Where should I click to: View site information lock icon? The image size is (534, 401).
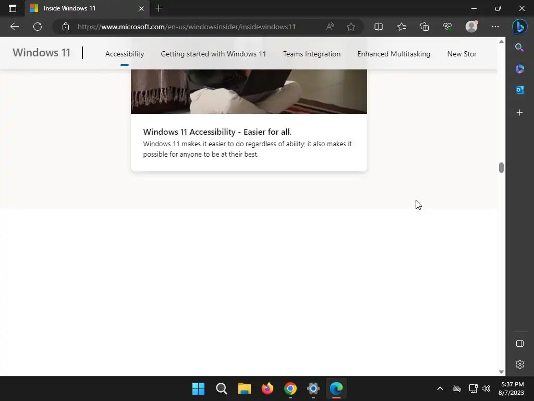[66, 27]
